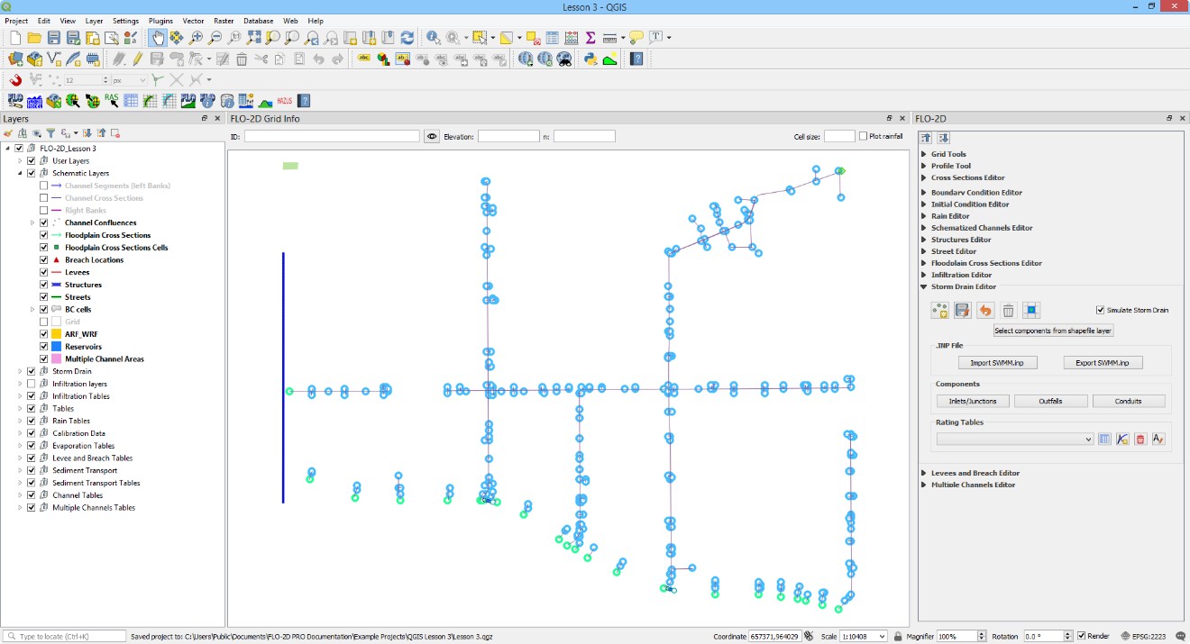Open the Plugins menu
1190x644 pixels.
[x=160, y=21]
